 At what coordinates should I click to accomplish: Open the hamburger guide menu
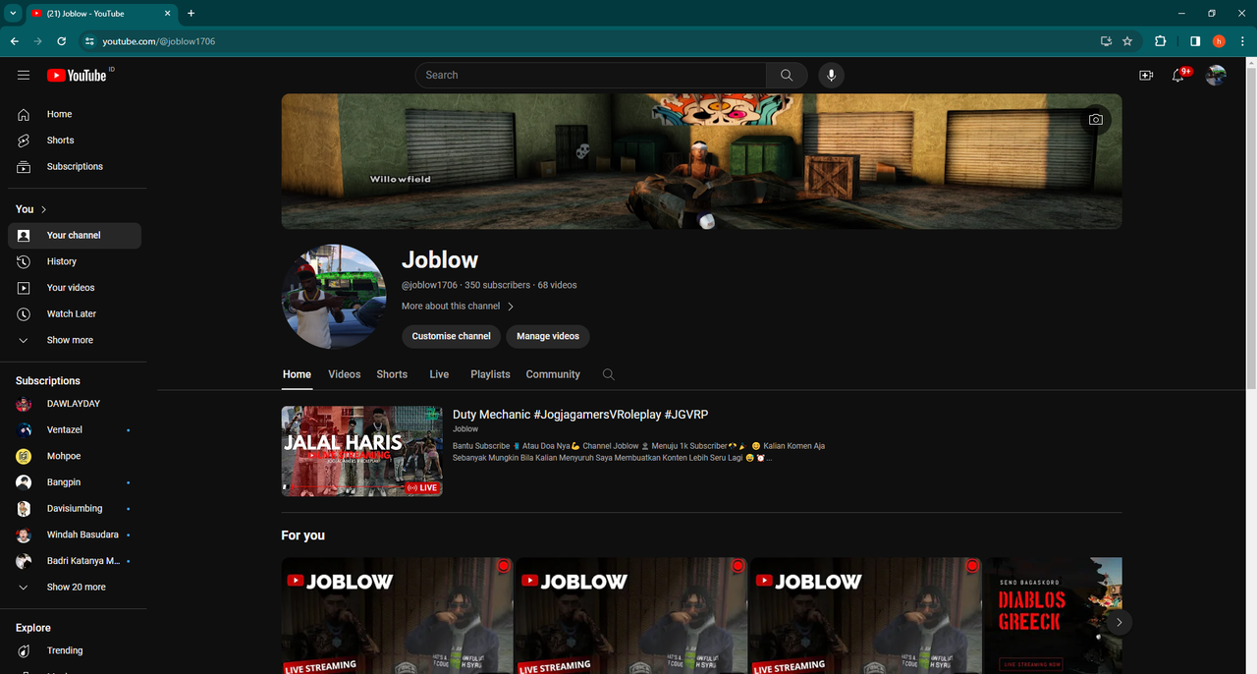tap(24, 76)
